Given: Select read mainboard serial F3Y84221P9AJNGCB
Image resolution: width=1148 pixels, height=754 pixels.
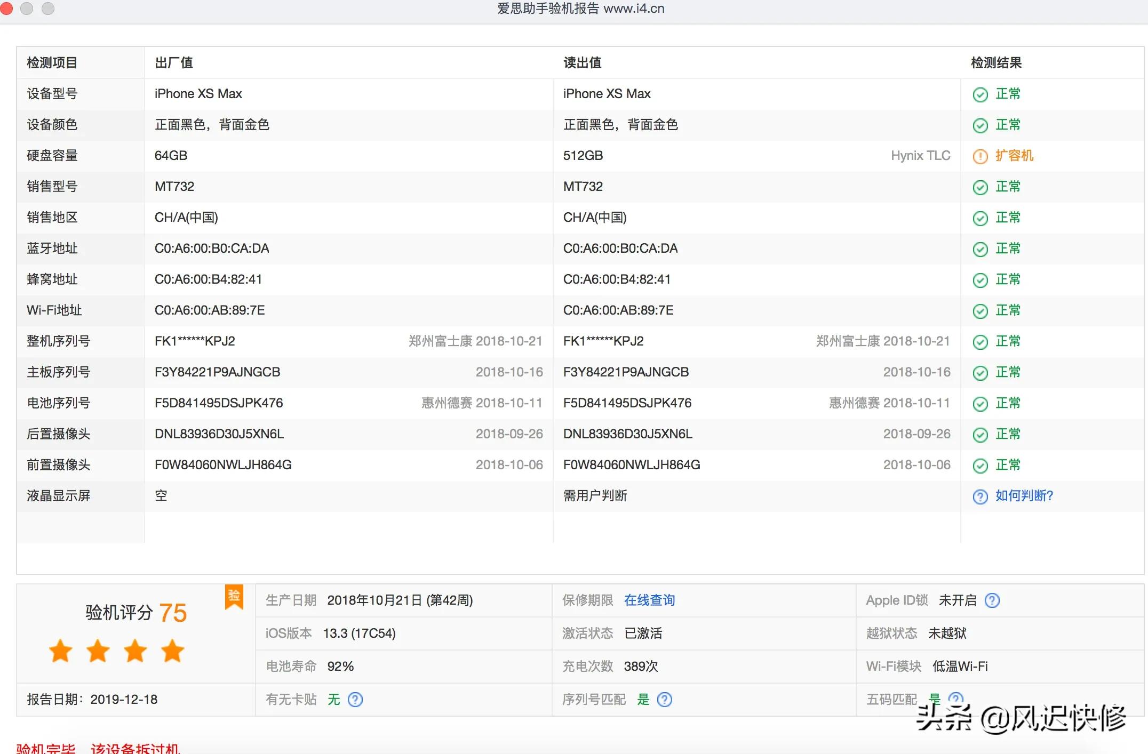Looking at the screenshot, I should [626, 372].
